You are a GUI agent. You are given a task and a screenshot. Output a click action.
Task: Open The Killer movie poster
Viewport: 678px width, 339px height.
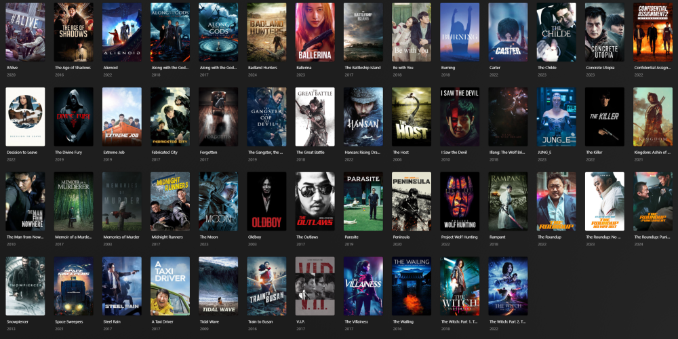605,117
